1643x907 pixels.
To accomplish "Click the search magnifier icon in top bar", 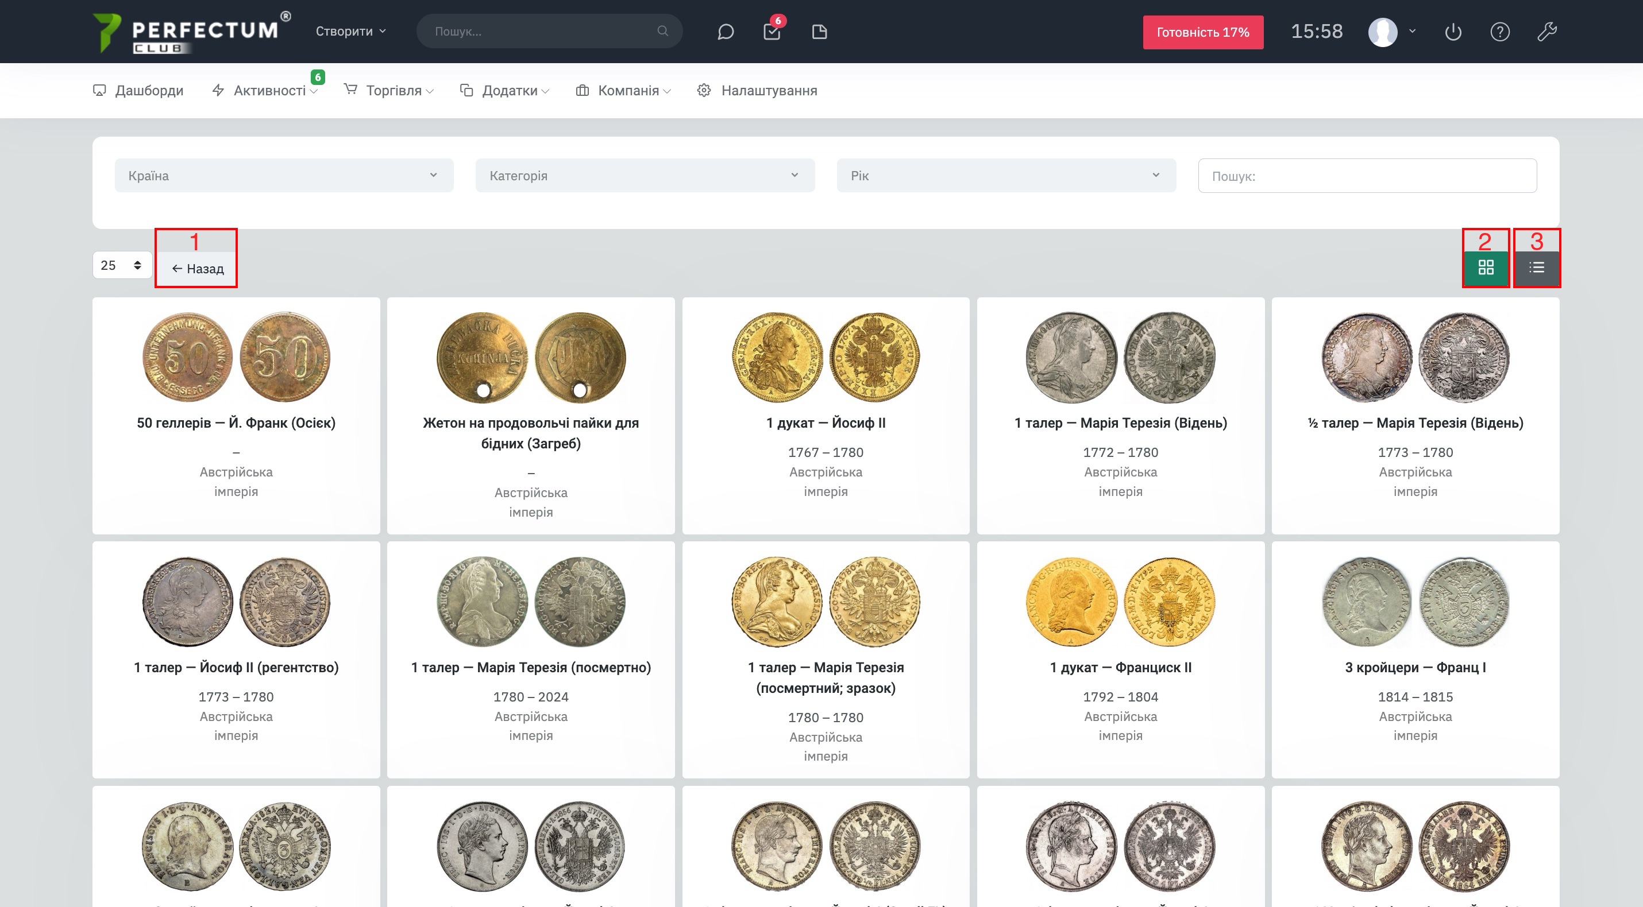I will 663,31.
